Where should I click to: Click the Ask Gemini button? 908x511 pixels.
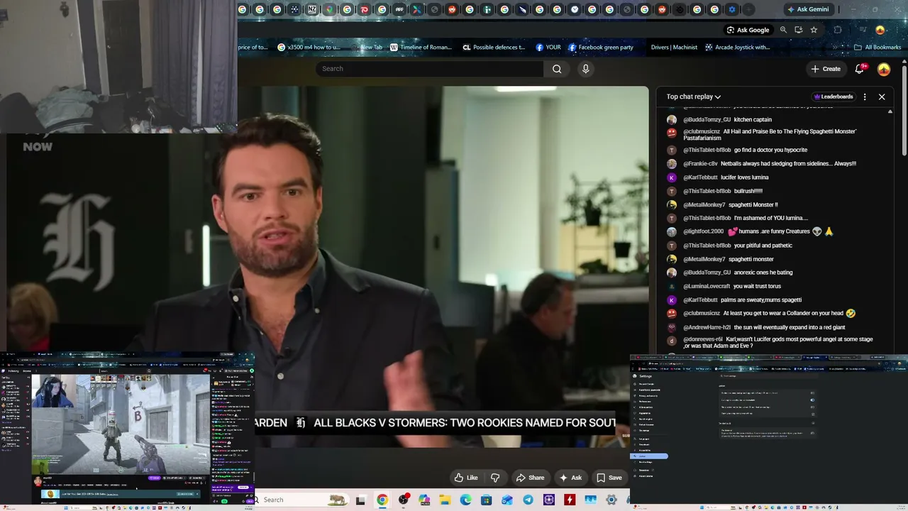807,9
